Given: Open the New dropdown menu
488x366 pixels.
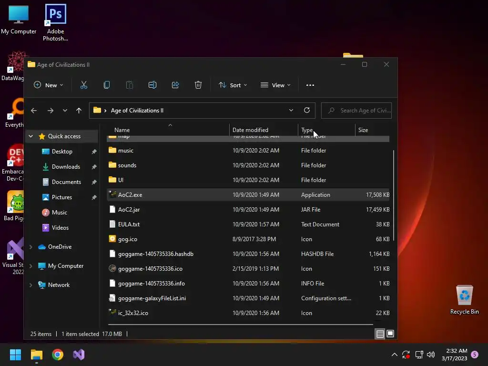Looking at the screenshot, I should [48, 85].
